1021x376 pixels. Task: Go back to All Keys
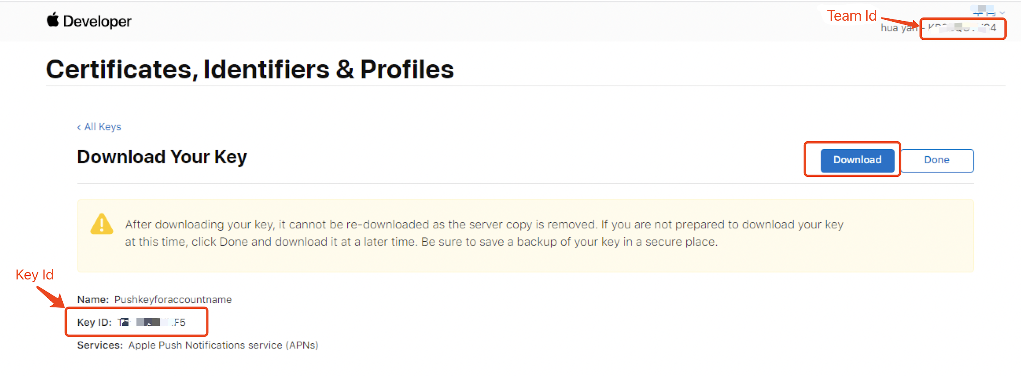tap(102, 127)
